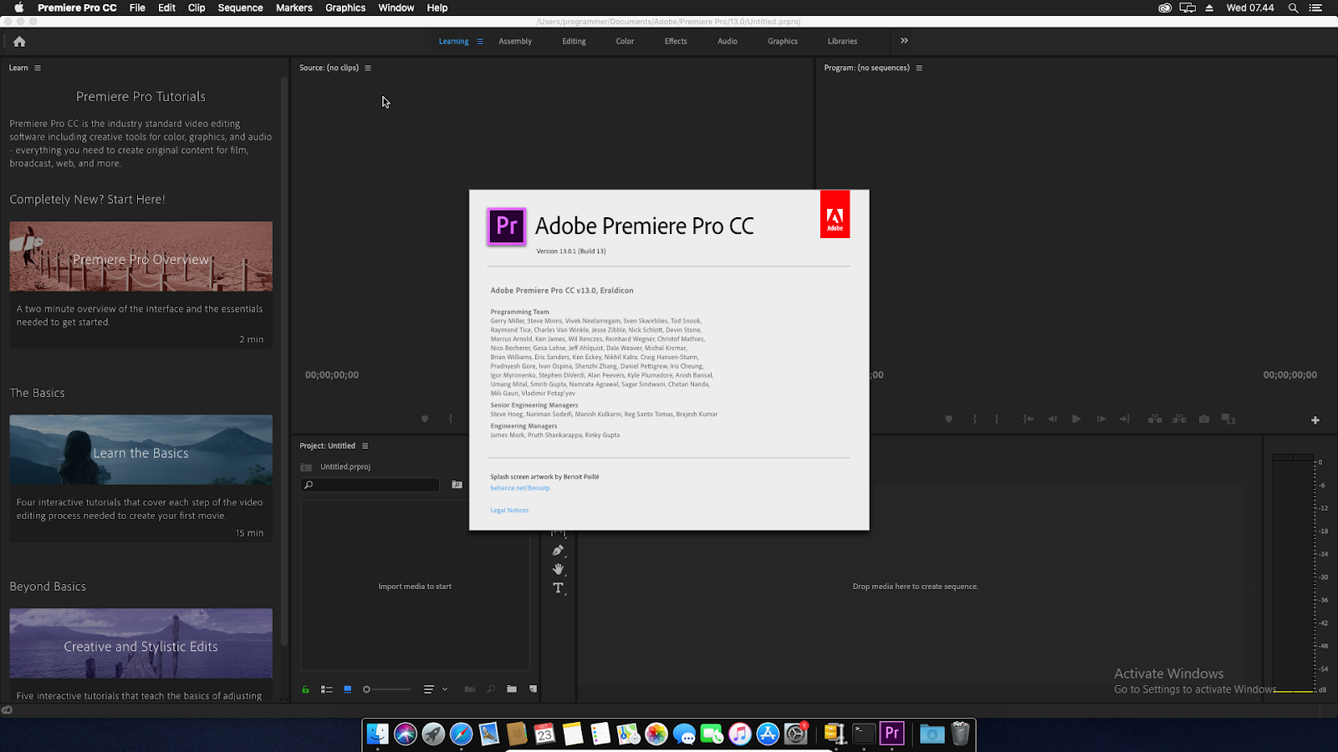Switch to the Libraries workspace tab

click(x=842, y=41)
